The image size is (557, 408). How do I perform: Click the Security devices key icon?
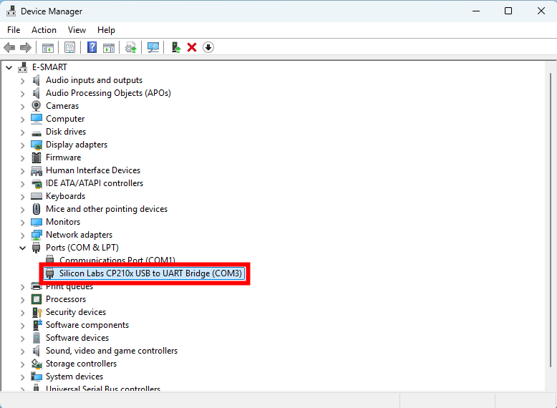tap(37, 312)
